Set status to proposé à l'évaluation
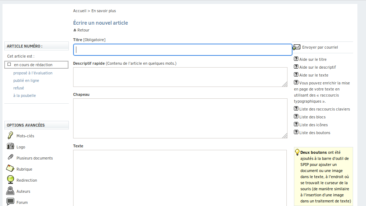This screenshot has height=206, width=366. 33,73
